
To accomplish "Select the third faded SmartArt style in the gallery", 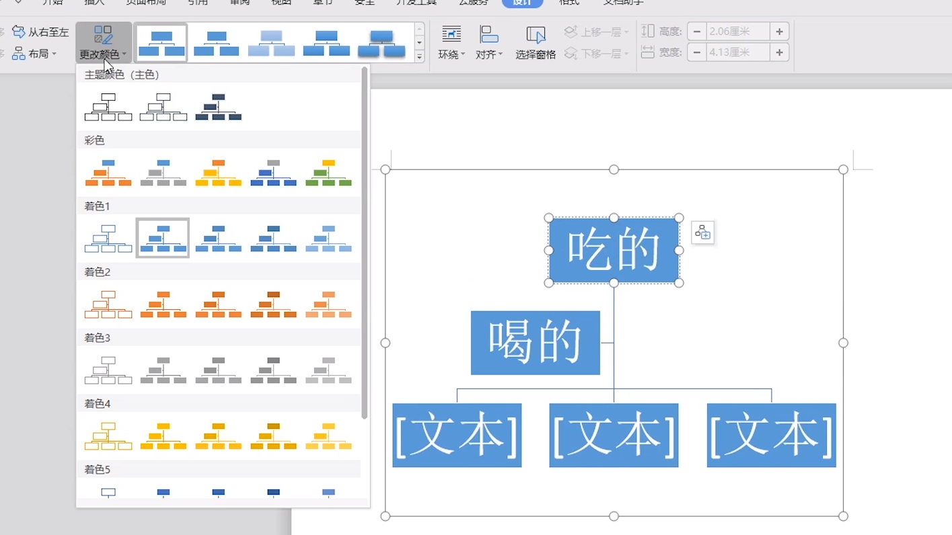I will 272,43.
